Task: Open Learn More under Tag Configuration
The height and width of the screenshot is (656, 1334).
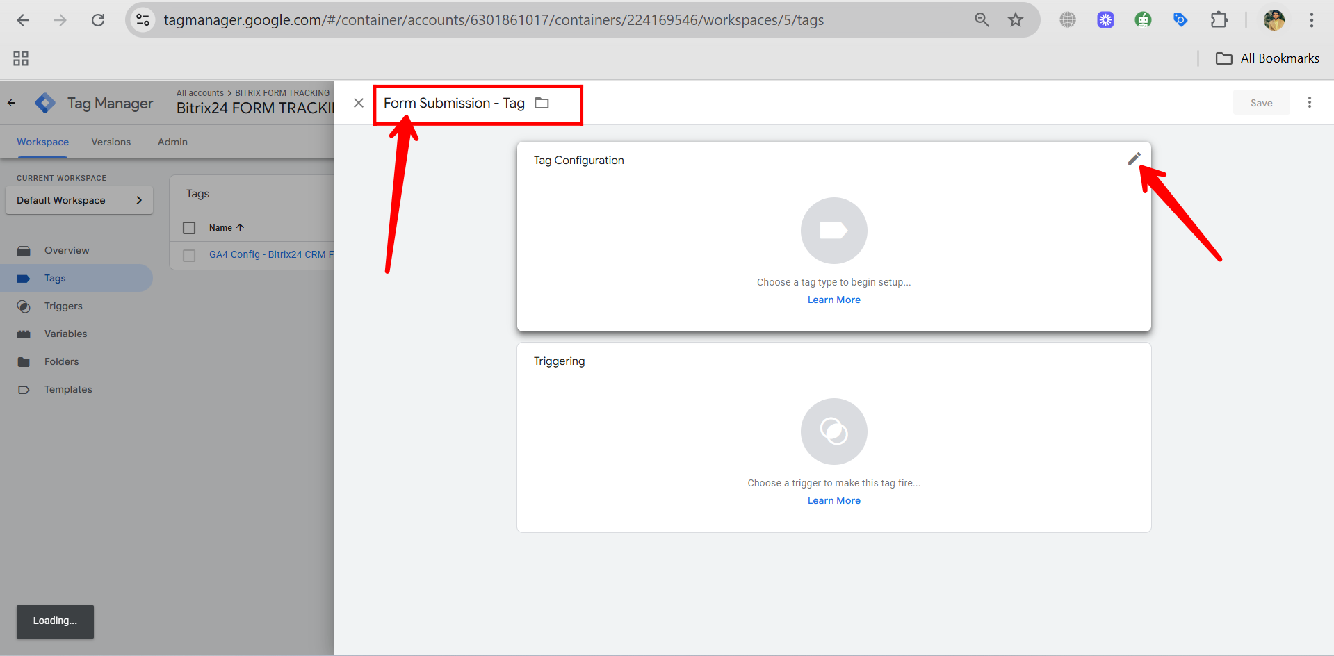Action: pyautogui.click(x=833, y=300)
